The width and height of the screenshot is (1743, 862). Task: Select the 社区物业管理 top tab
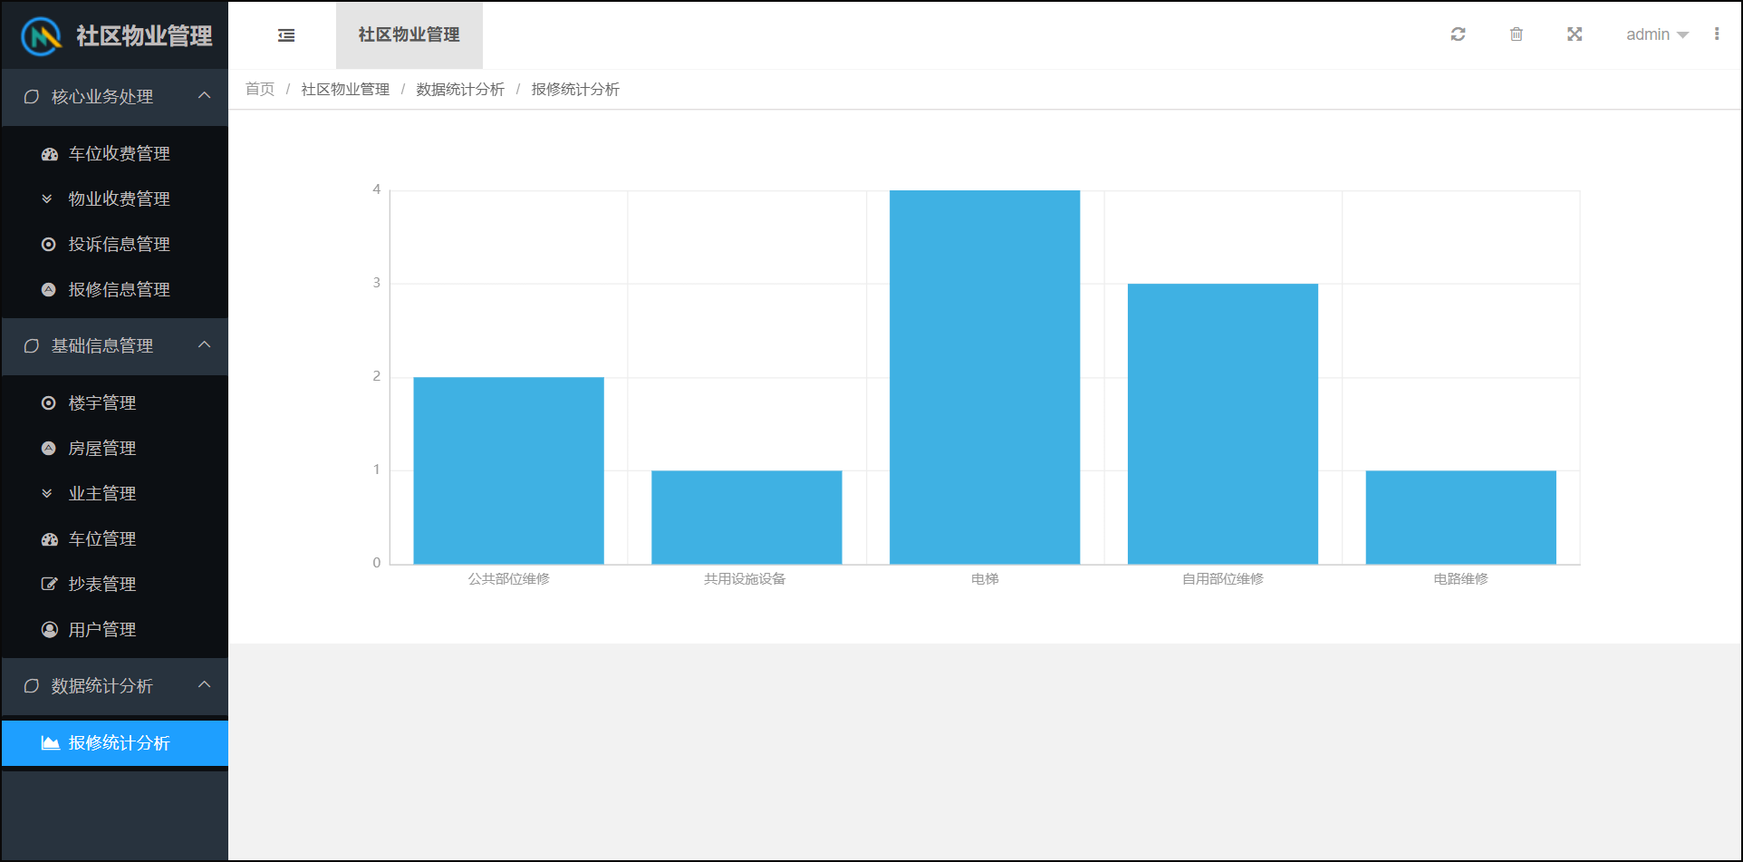(x=409, y=34)
